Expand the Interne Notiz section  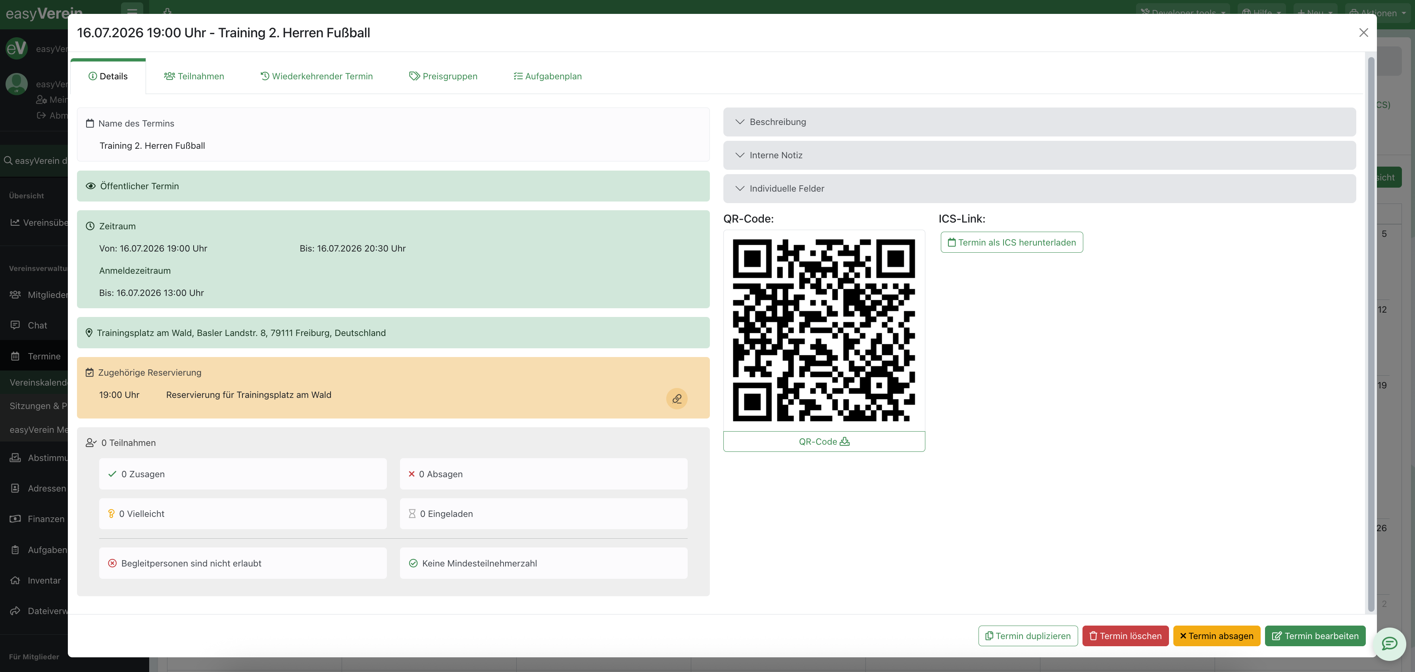(x=1039, y=156)
